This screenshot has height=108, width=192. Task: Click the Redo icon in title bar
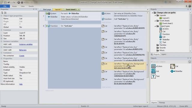[x=14, y=2]
